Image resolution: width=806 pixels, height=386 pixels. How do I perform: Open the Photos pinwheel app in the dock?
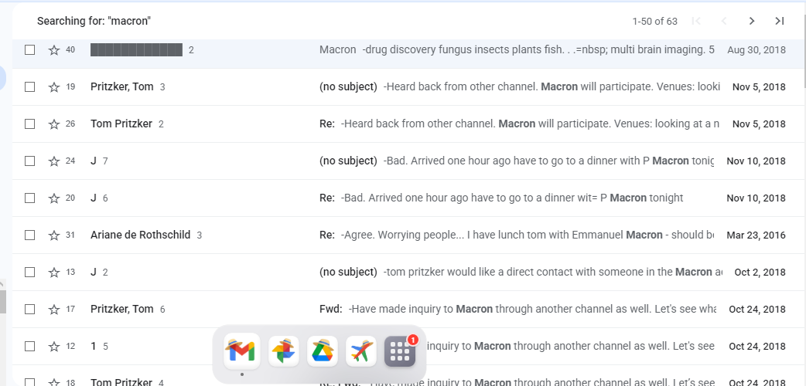click(283, 351)
